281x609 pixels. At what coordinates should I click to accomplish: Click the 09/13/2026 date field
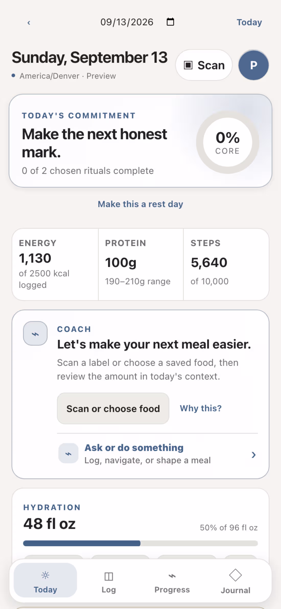point(127,22)
